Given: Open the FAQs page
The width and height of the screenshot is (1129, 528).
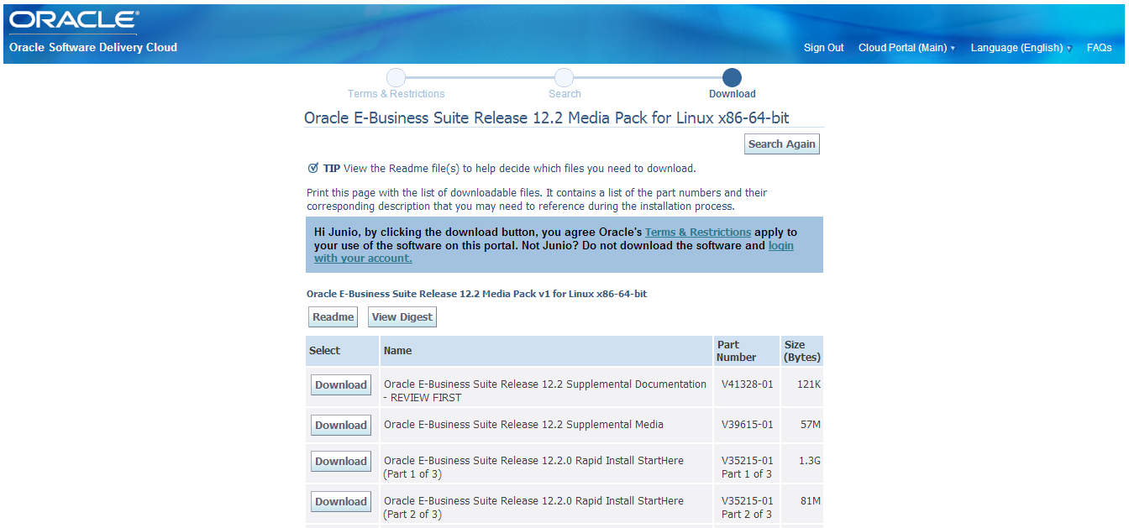Looking at the screenshot, I should tap(1099, 48).
